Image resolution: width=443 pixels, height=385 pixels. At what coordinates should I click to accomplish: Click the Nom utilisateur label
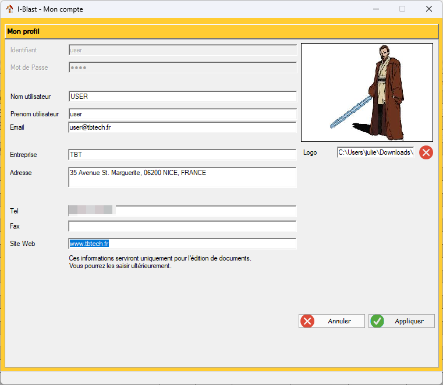pos(30,97)
